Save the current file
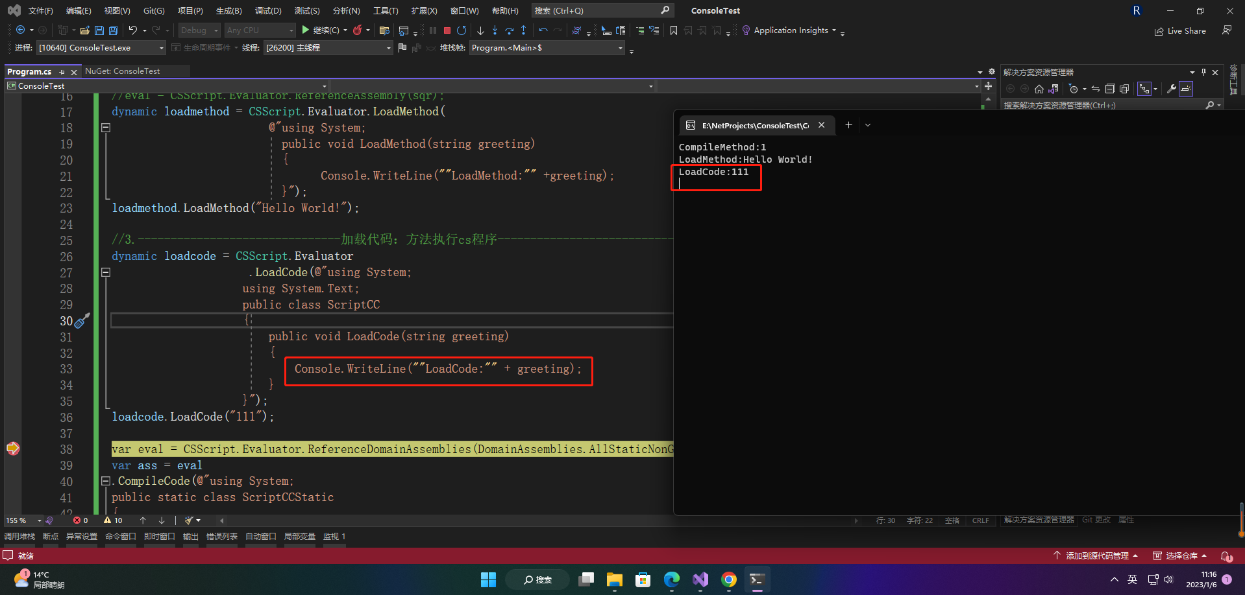Viewport: 1245px width, 595px height. tap(99, 30)
